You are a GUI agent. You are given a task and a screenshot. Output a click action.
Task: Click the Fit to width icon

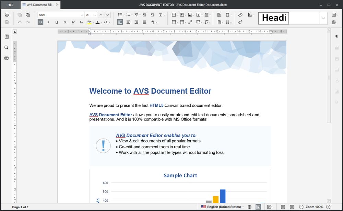292,207
